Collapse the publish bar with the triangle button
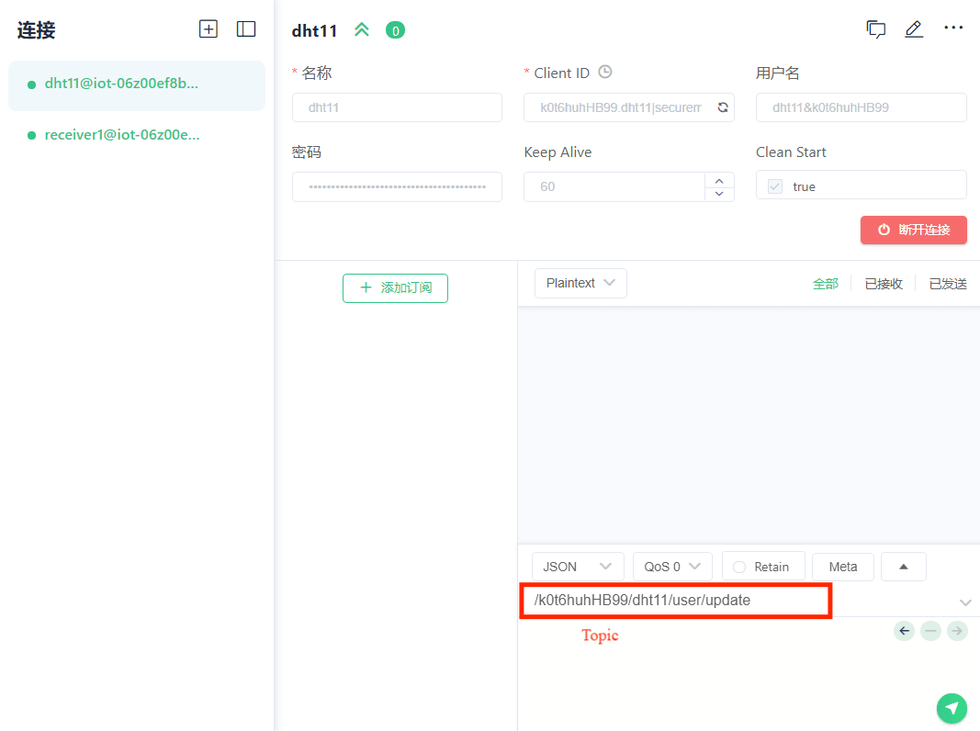The image size is (980, 731). coord(903,567)
